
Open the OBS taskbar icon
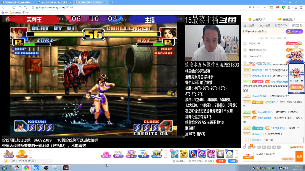click(46, 168)
